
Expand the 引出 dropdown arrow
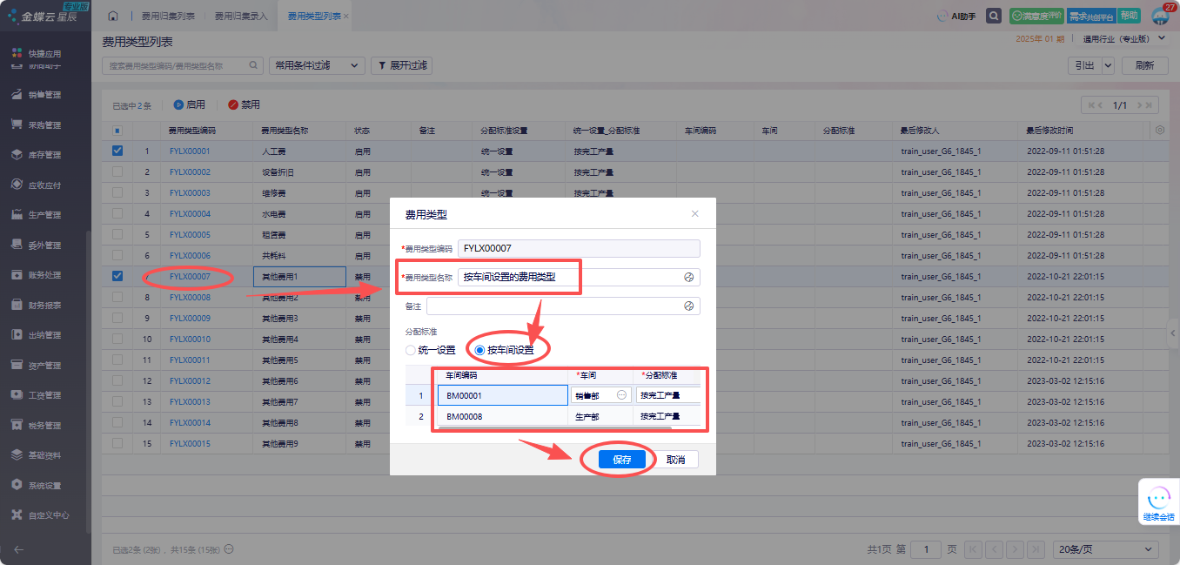1108,65
